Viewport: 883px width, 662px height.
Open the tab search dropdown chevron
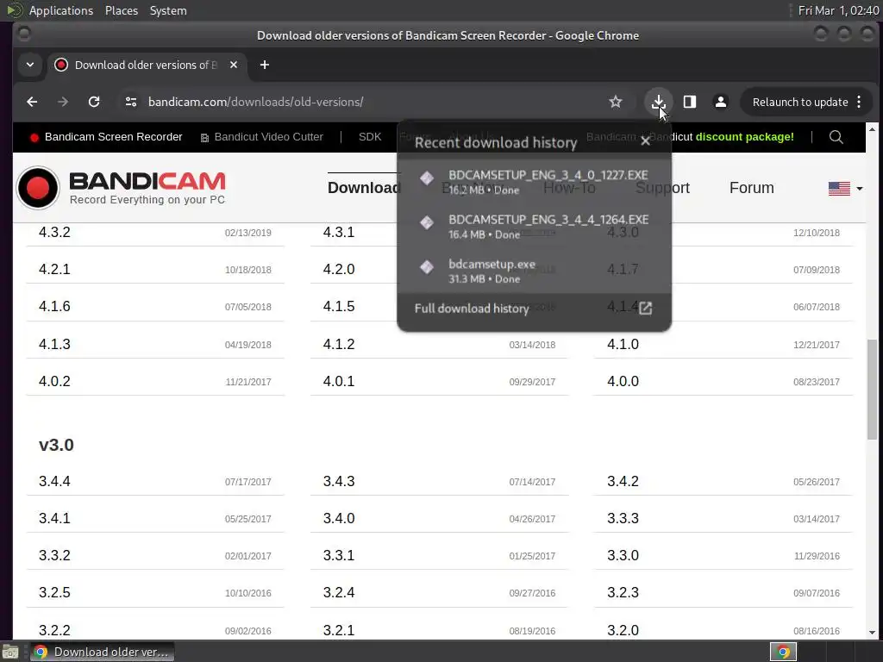tap(30, 65)
